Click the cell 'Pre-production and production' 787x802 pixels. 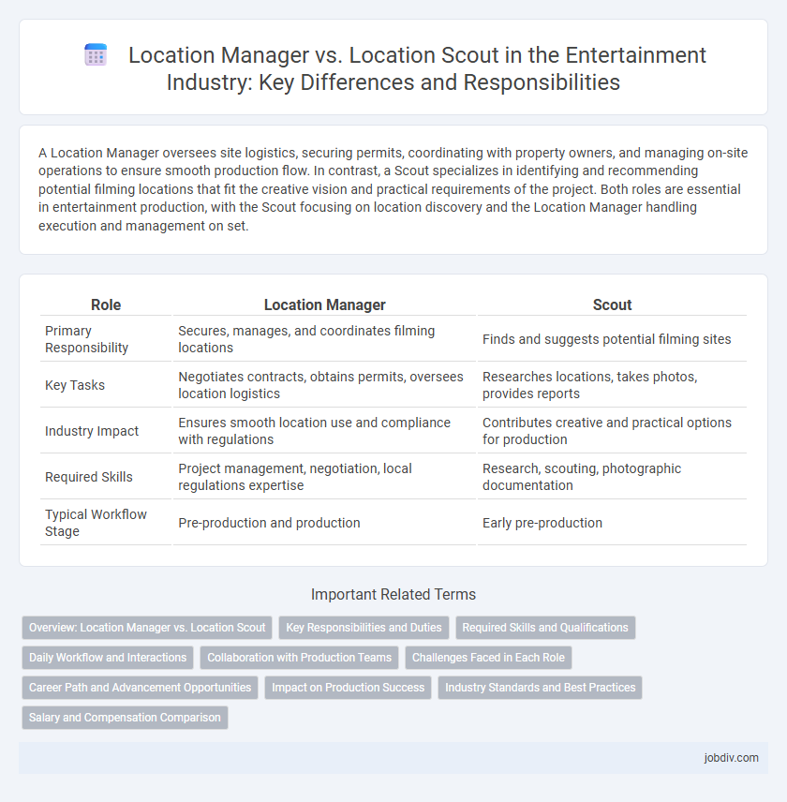[x=325, y=523]
